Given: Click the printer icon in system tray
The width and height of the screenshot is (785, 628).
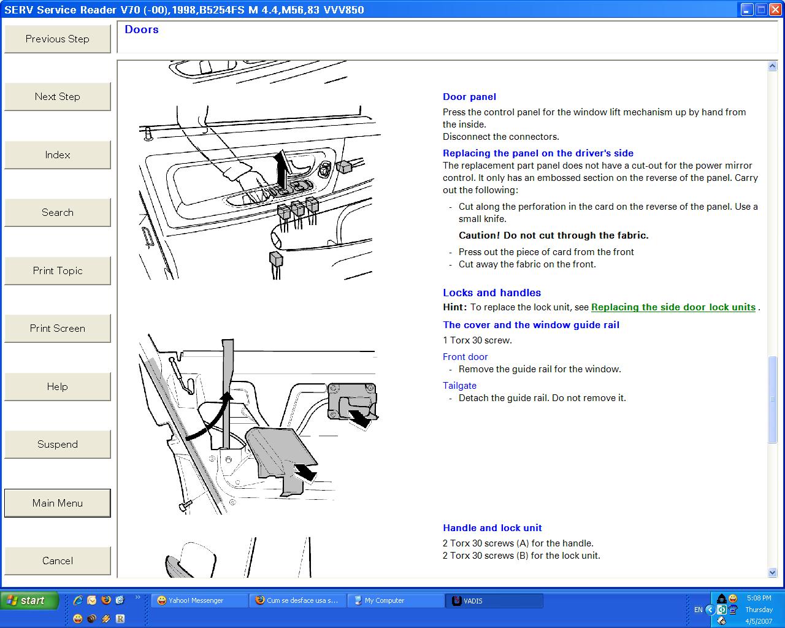Looking at the screenshot, I should (x=722, y=621).
